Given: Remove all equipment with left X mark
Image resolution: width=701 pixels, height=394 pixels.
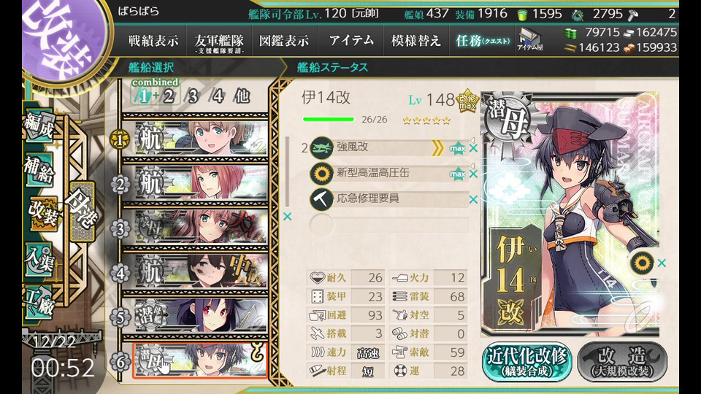Looking at the screenshot, I should (x=288, y=216).
